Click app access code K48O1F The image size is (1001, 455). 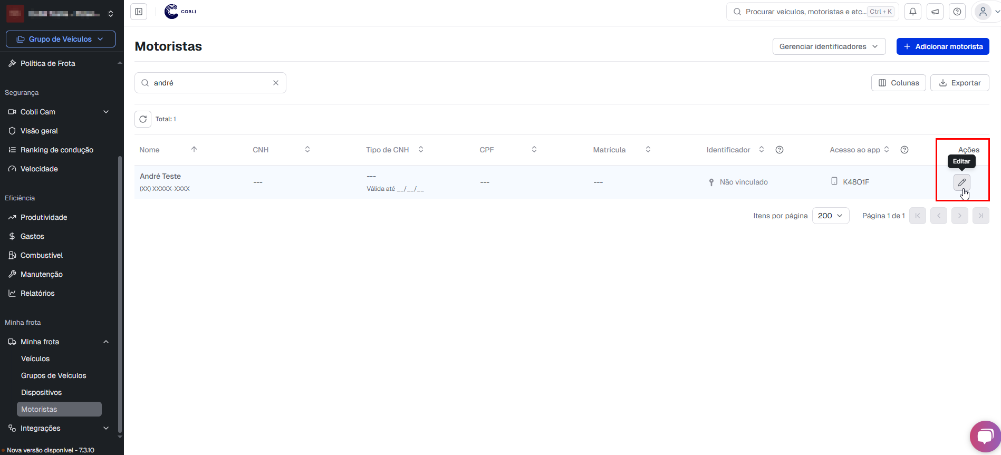pyautogui.click(x=856, y=182)
